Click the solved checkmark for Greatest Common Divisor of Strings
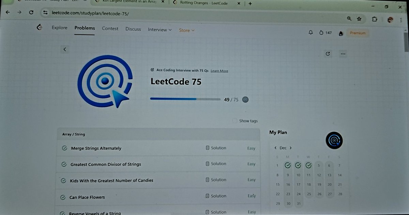Screen dimensions: 409x215 [64, 164]
